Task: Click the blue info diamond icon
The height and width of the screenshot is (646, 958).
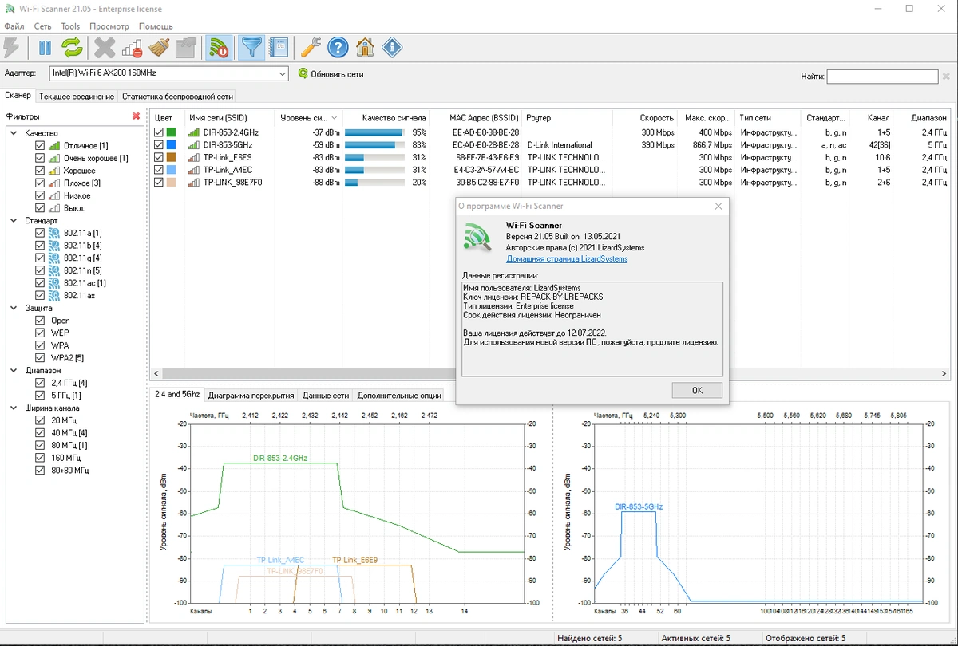Action: [392, 48]
